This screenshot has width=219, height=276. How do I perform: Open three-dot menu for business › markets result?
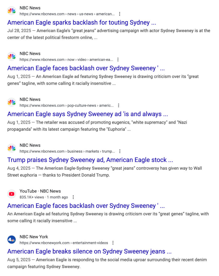pos(120,151)
